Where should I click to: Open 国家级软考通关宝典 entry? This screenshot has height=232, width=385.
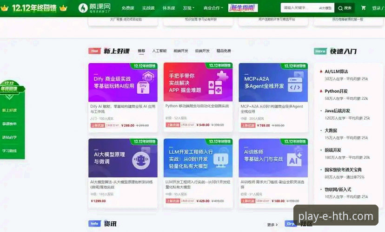pos(343,169)
